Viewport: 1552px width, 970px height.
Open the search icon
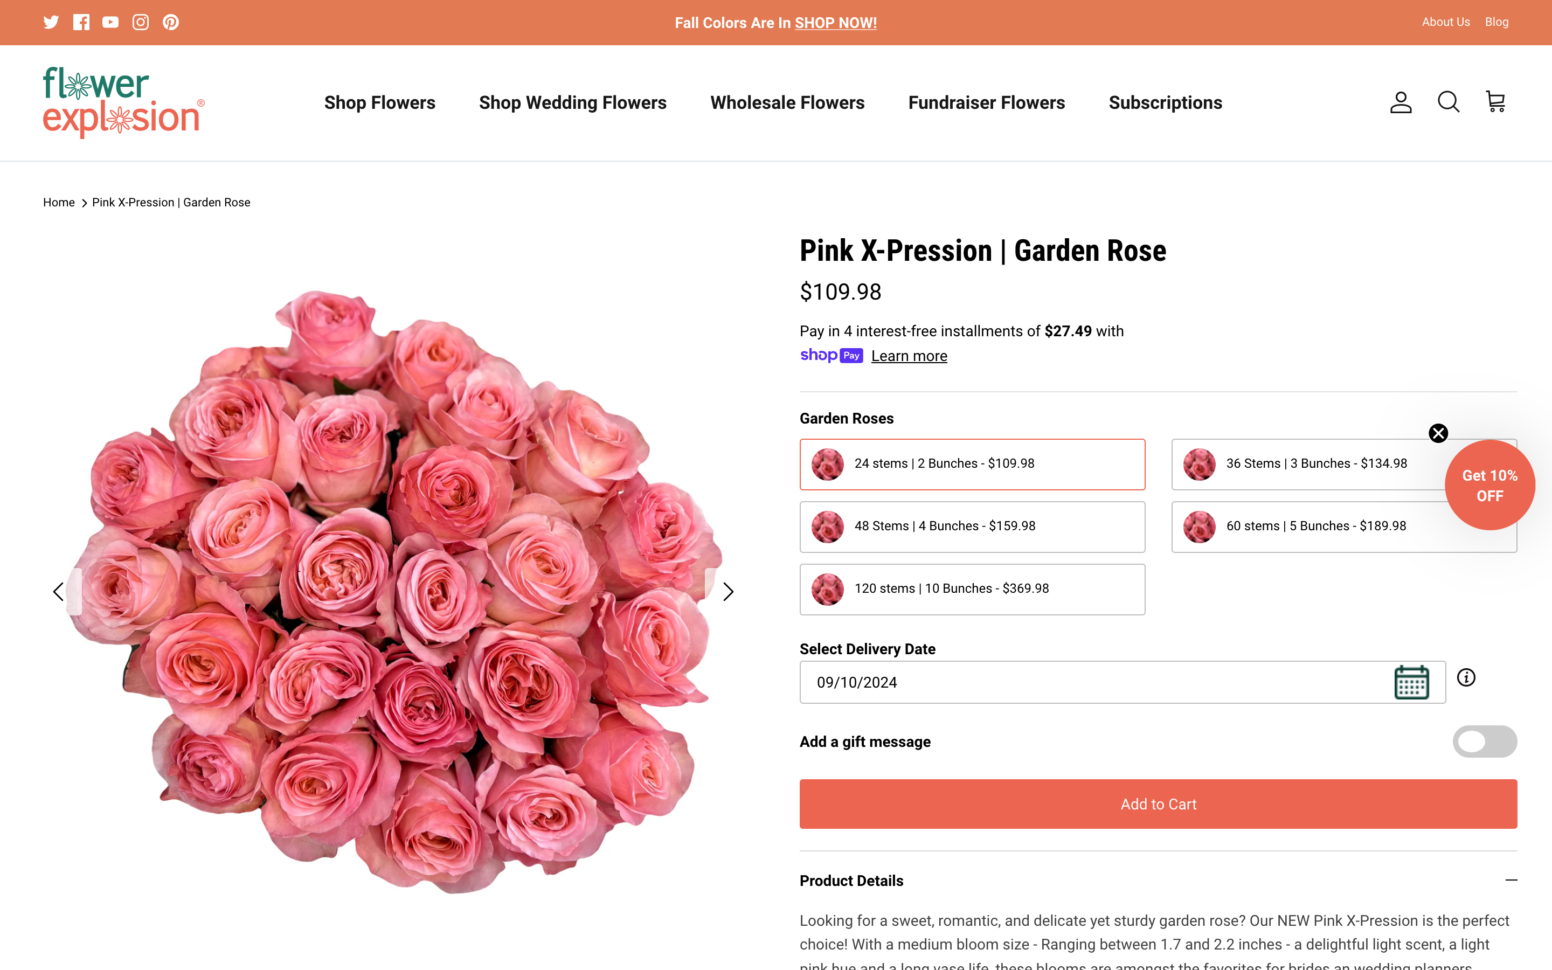(1447, 102)
